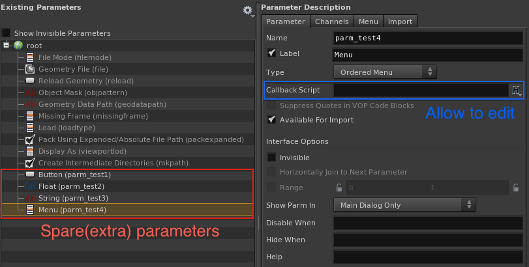
Task: Enable the Invisible checkbox
Action: [271, 157]
